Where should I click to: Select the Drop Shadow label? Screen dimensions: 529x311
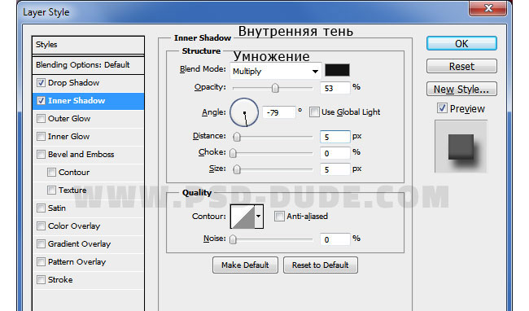click(x=73, y=83)
